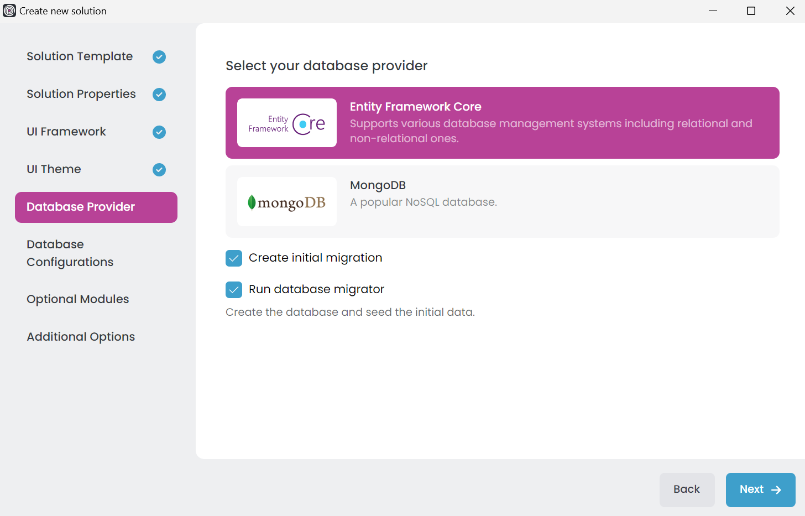The height and width of the screenshot is (516, 805).
Task: Maximize the Create new solution window
Action: point(751,11)
